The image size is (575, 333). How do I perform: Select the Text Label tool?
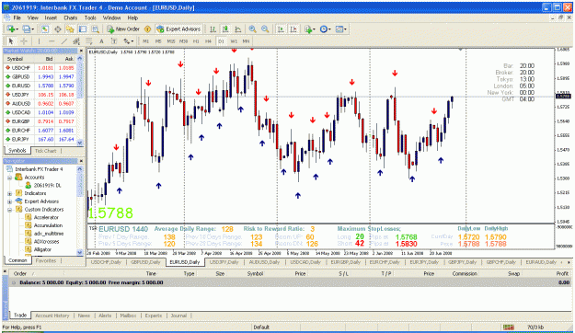point(114,41)
